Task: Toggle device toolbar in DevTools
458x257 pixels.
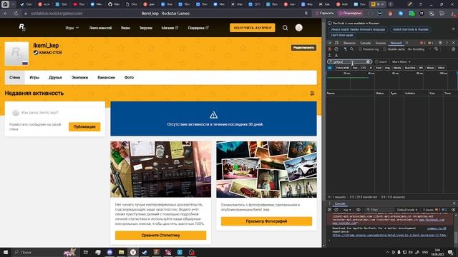Action: [x=336, y=43]
